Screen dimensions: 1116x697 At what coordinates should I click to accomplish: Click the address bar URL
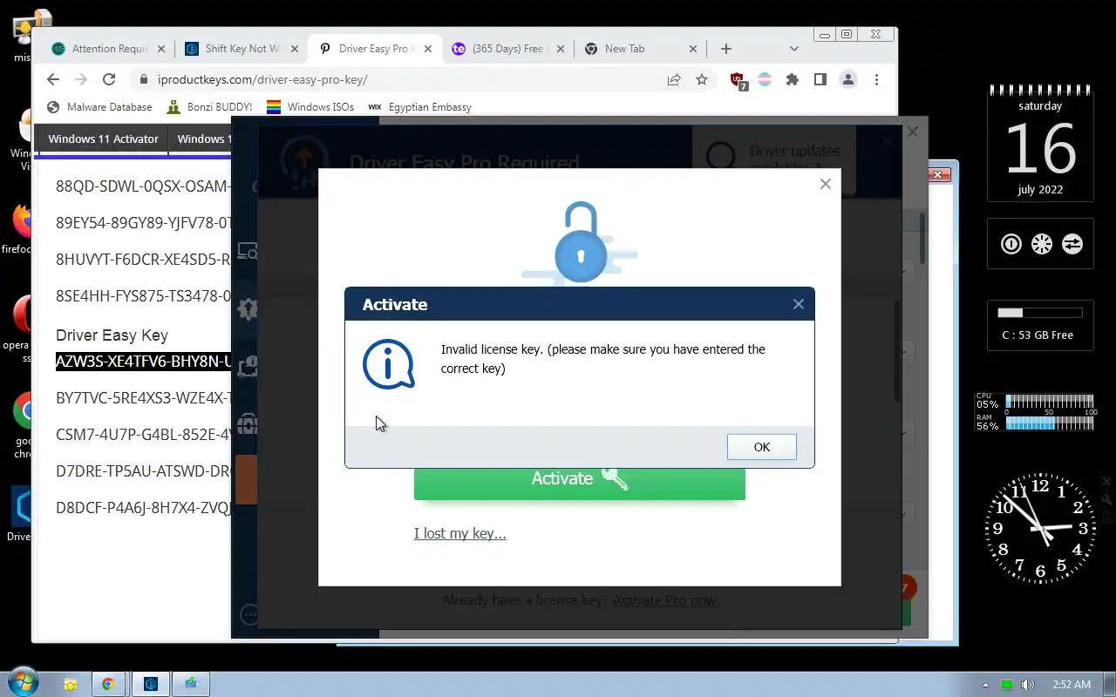pos(262,79)
